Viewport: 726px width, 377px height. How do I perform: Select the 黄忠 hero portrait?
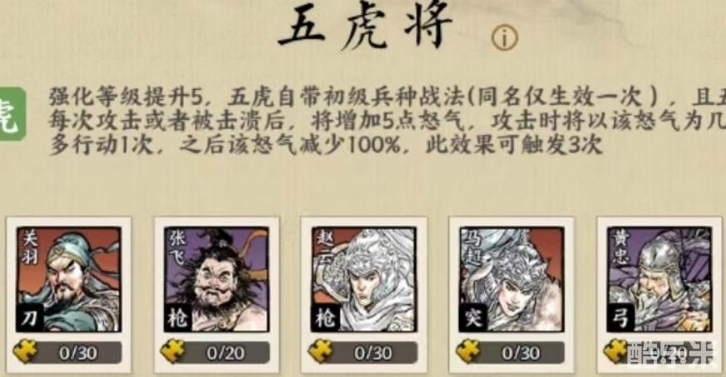point(659,279)
